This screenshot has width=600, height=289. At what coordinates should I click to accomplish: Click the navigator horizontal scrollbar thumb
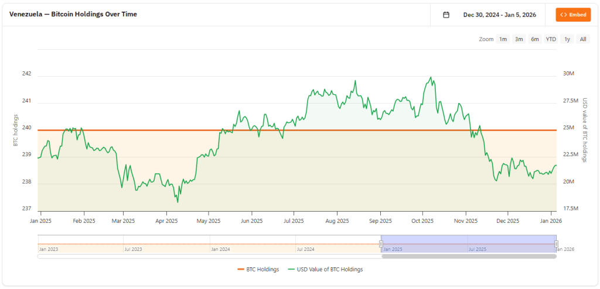pos(469,256)
